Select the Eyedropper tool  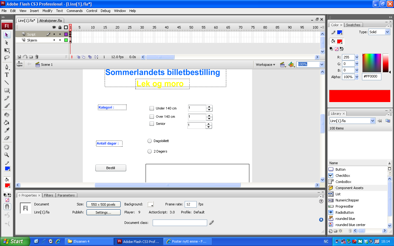[x=7, y=130]
